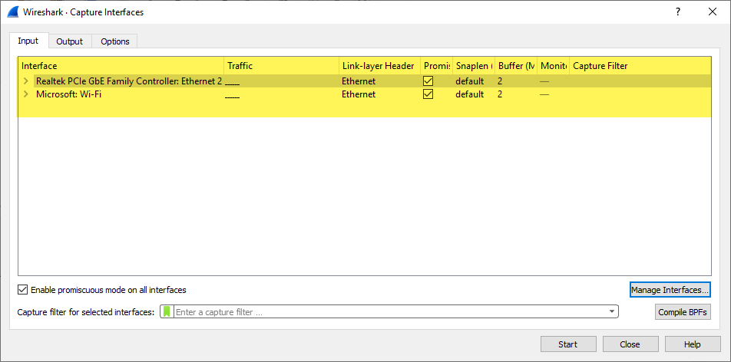Disable promiscuous mode on all interfaces

pos(23,290)
